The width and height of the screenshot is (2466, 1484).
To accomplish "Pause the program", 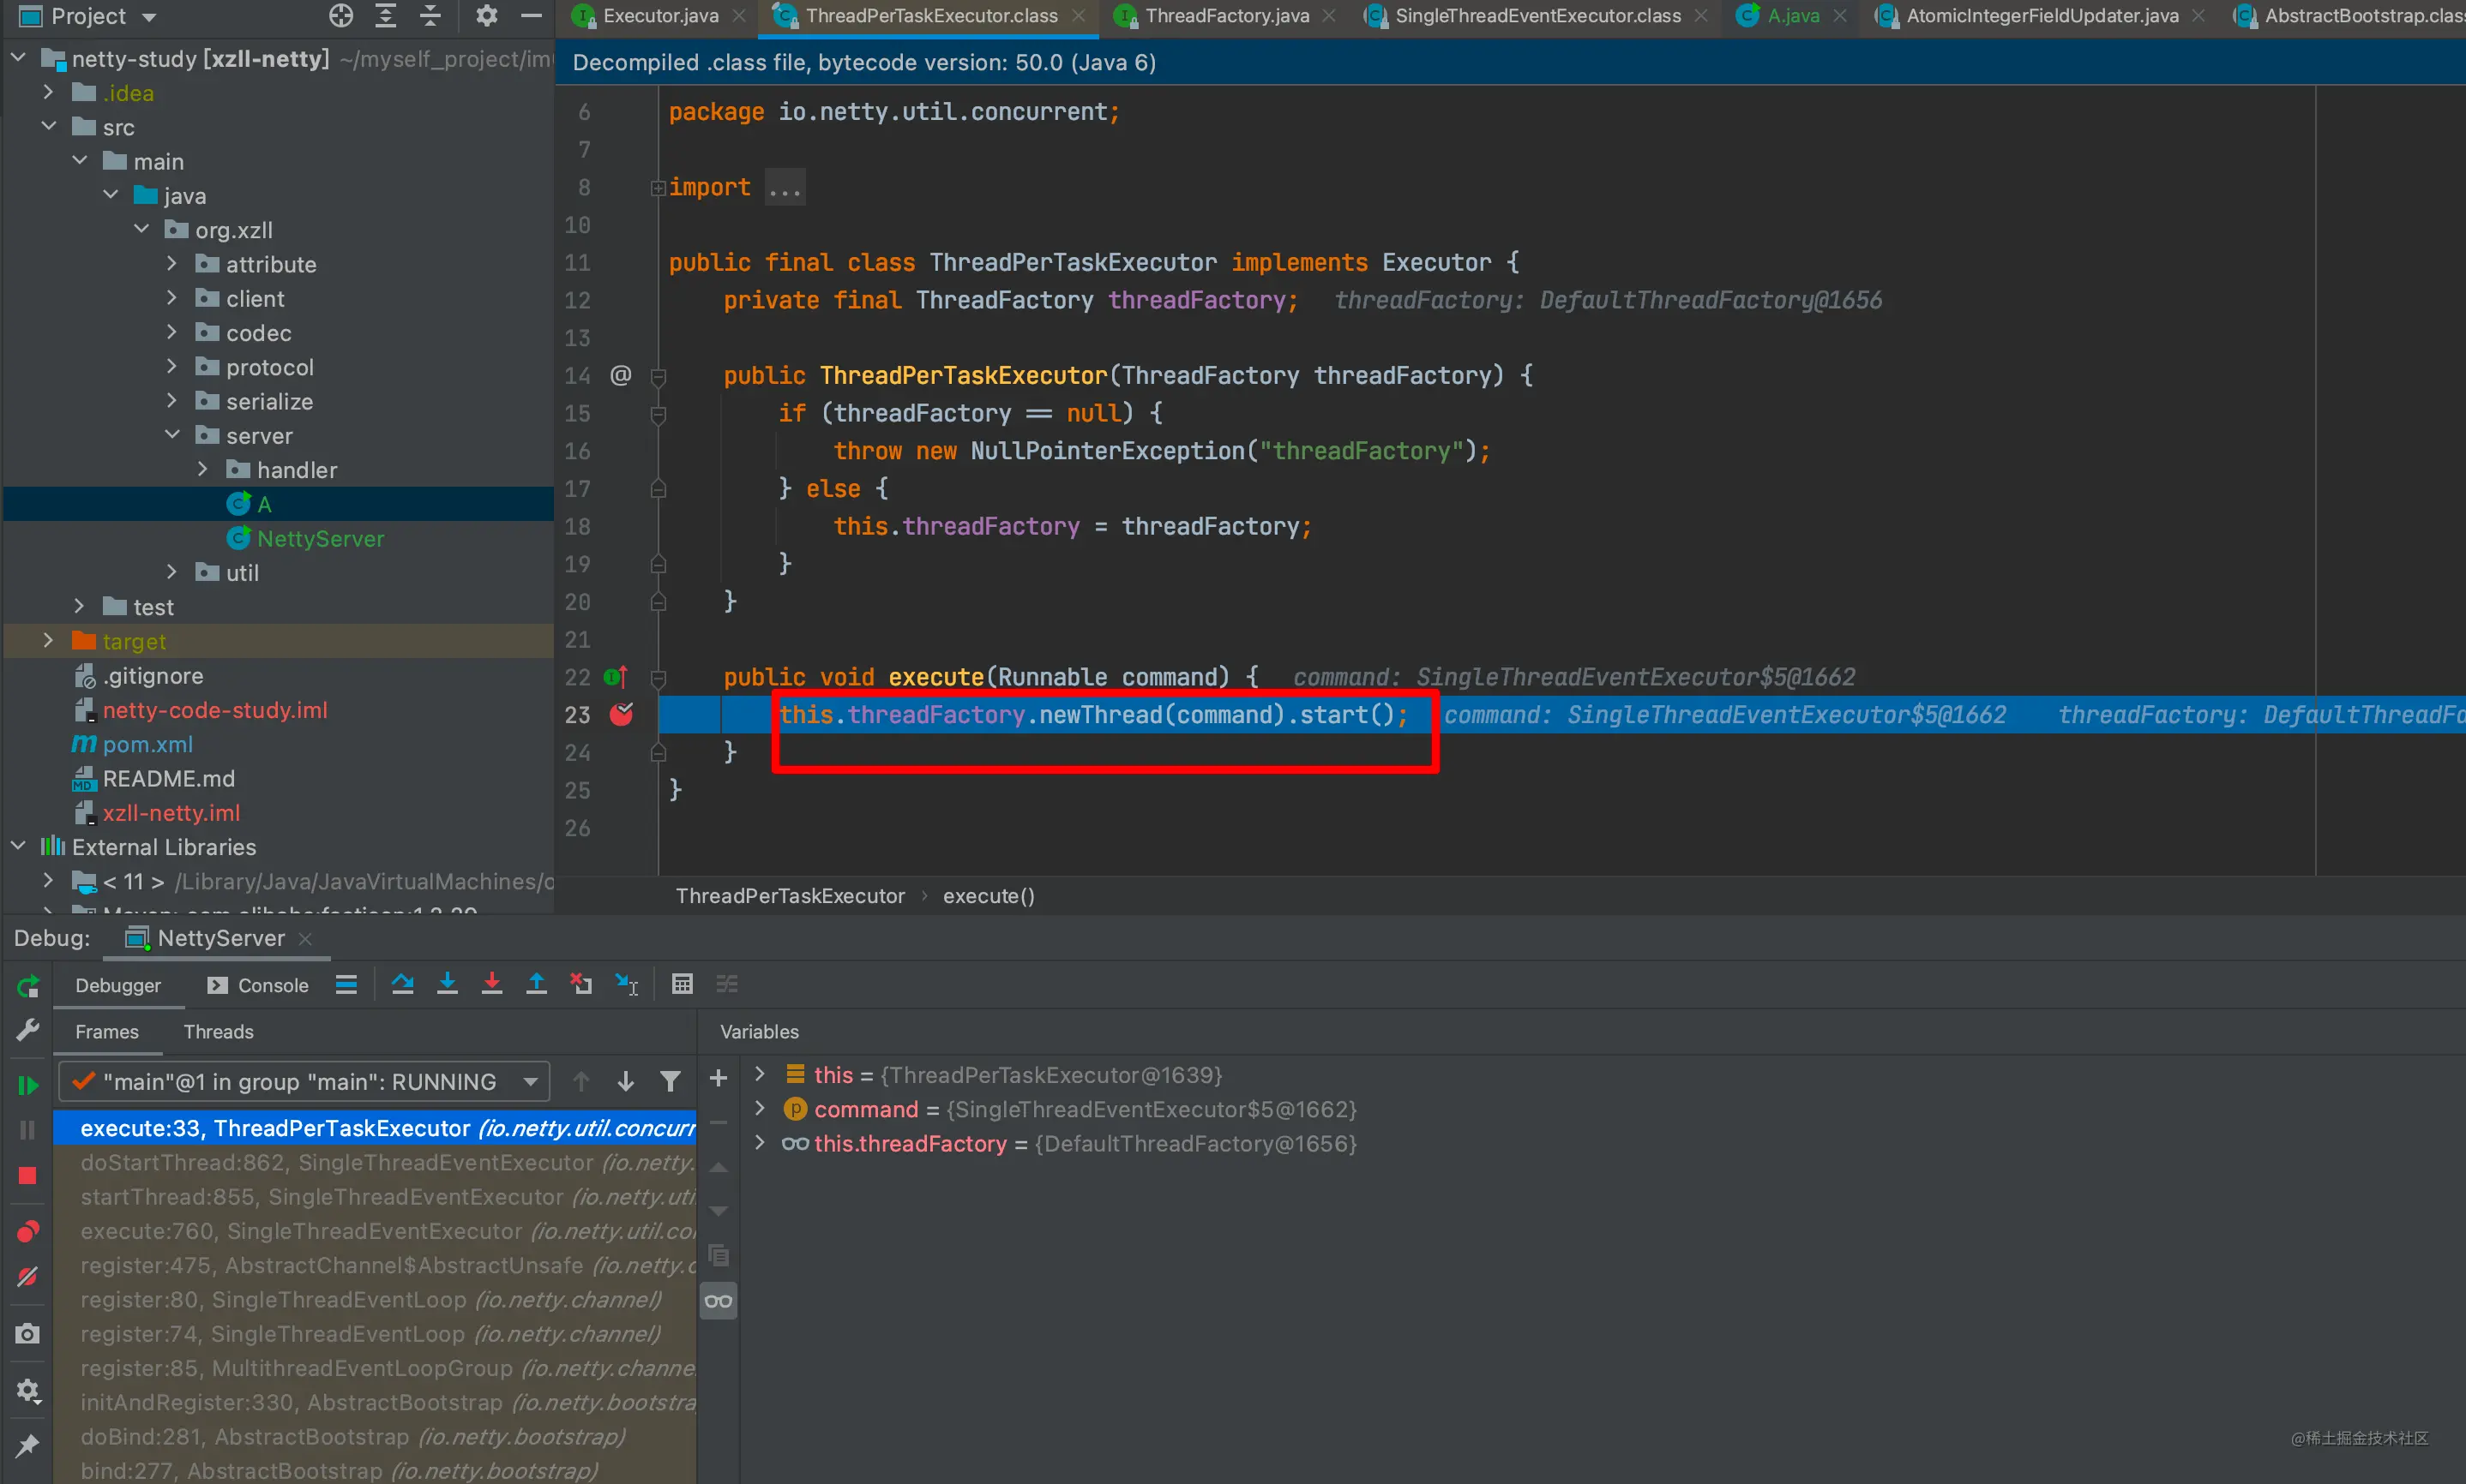I will (x=28, y=1130).
